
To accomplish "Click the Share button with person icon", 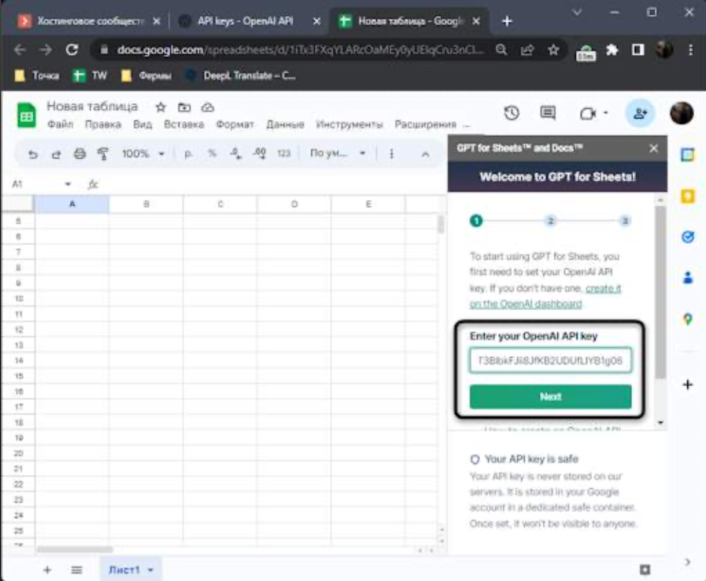I will 640,114.
